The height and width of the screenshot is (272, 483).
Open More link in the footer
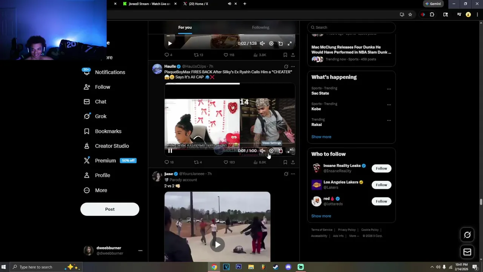click(x=354, y=236)
